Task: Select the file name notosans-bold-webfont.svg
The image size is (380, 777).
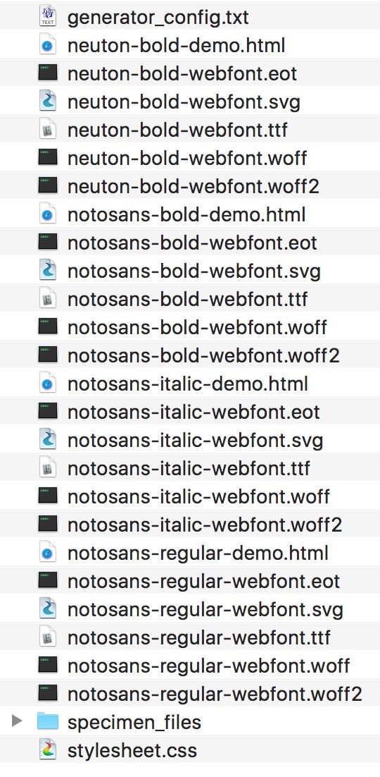Action: [194, 272]
